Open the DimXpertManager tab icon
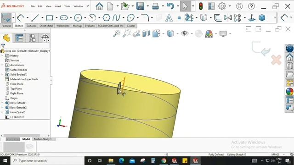The image size is (294, 165). coord(45,38)
